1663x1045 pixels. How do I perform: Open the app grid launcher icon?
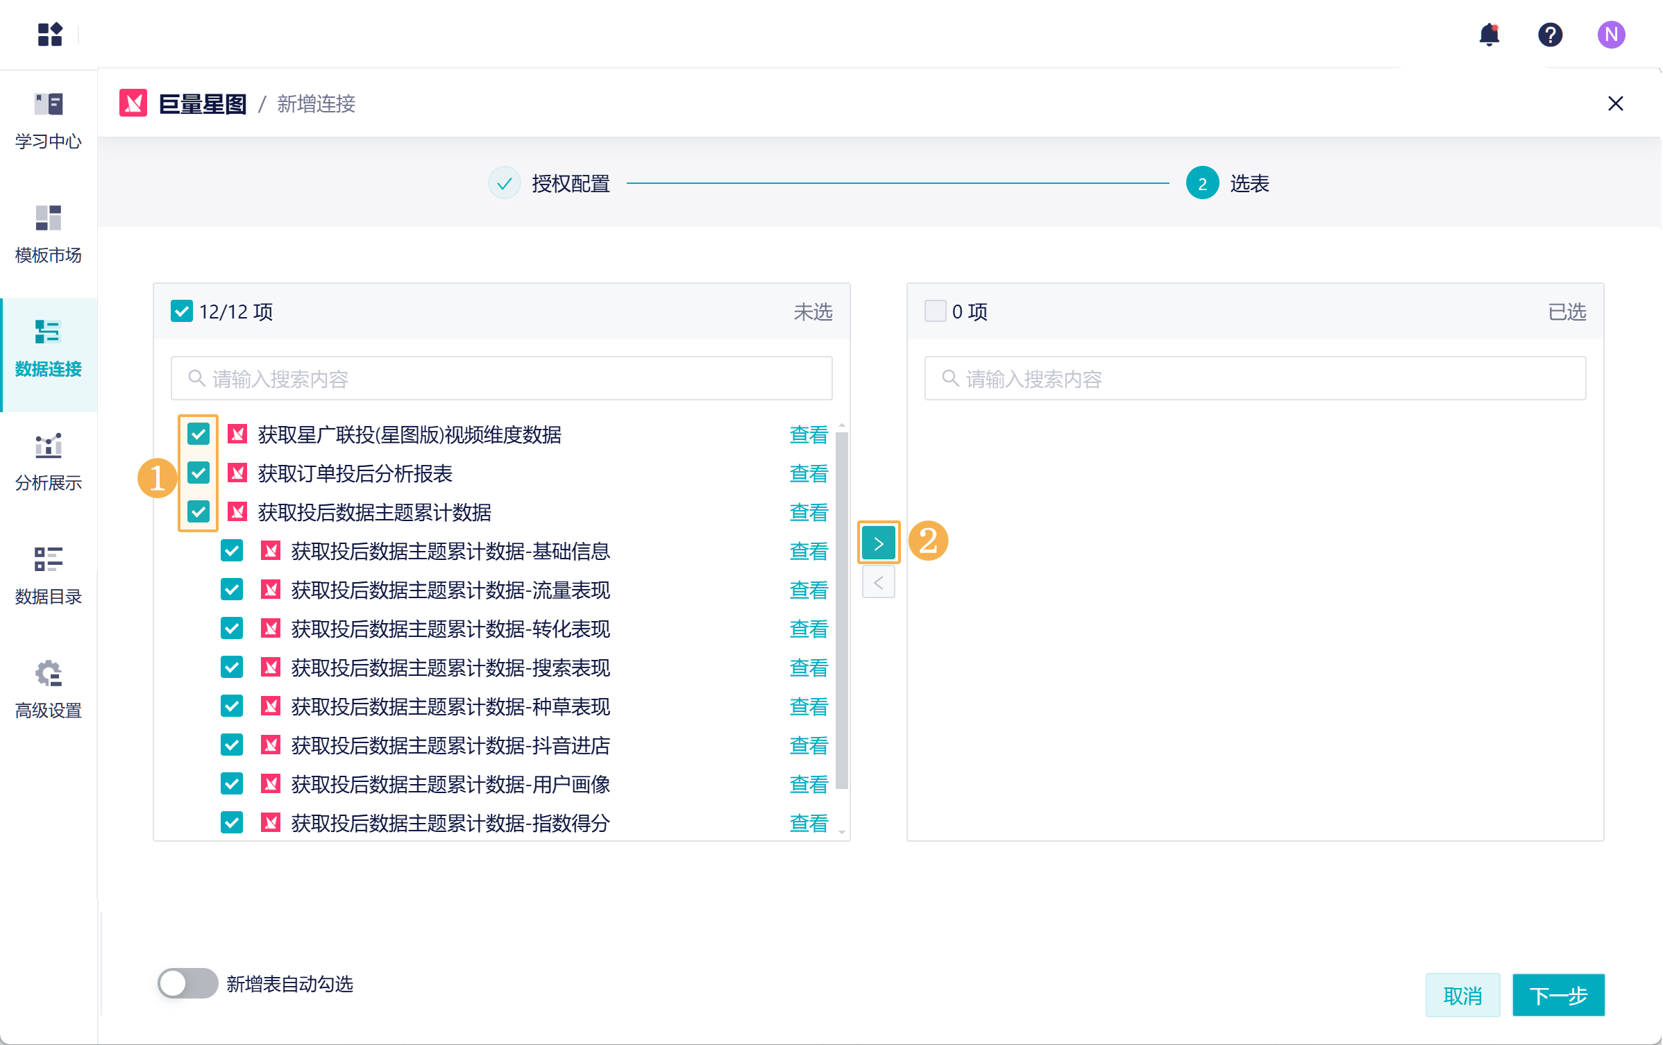(x=50, y=34)
